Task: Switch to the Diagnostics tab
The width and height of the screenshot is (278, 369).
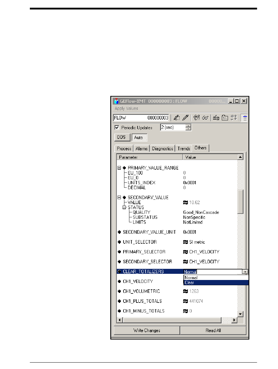Action: 162,148
